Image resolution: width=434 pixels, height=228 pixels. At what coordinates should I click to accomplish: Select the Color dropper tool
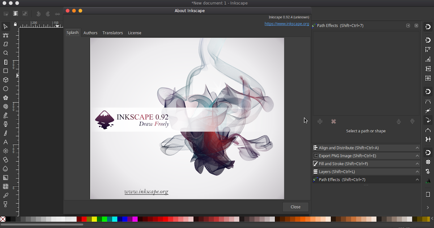coord(5,195)
